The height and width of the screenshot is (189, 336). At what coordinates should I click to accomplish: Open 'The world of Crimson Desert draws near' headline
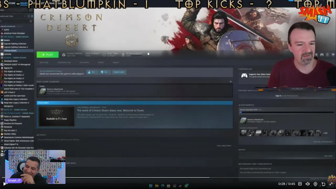click(x=110, y=111)
